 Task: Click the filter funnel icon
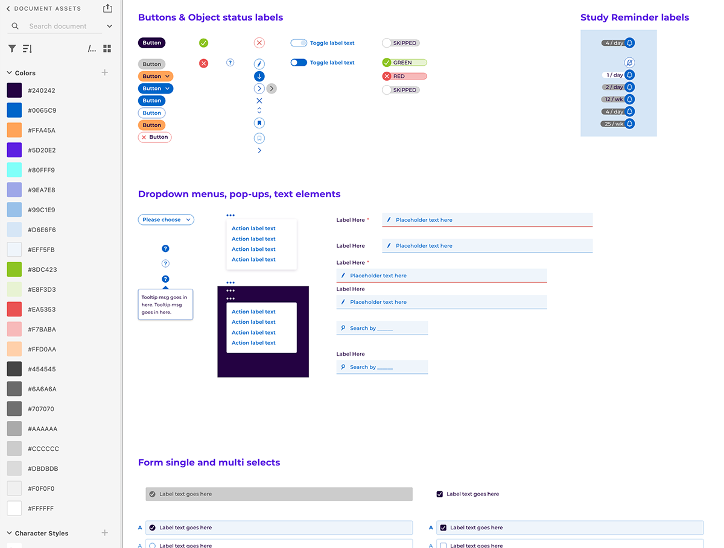tap(12, 49)
